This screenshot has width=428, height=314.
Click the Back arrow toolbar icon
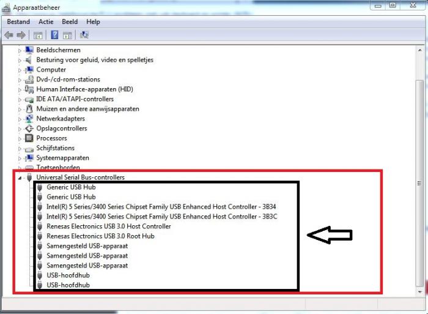pos(9,35)
